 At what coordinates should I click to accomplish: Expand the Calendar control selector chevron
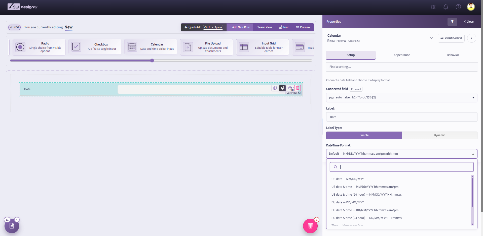(x=431, y=38)
